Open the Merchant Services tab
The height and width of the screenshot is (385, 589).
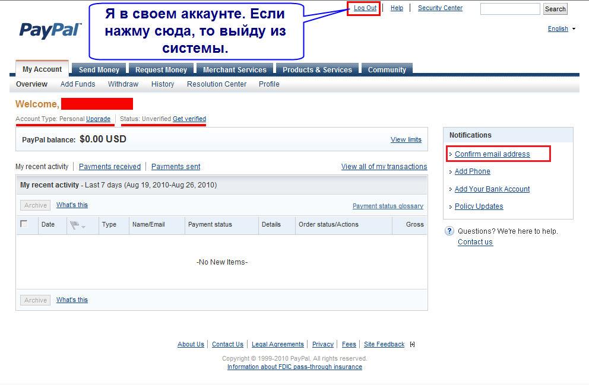point(235,70)
